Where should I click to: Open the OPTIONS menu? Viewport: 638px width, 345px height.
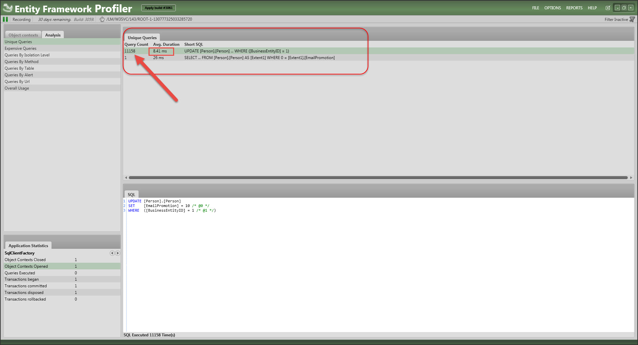553,8
